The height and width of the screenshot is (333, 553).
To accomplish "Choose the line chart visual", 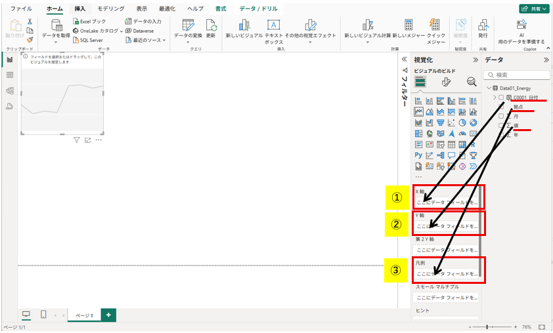I will tap(418, 112).
